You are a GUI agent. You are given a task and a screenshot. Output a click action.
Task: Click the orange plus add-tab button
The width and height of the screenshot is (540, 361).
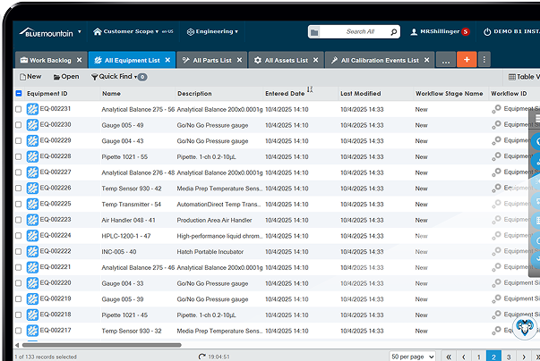(467, 60)
